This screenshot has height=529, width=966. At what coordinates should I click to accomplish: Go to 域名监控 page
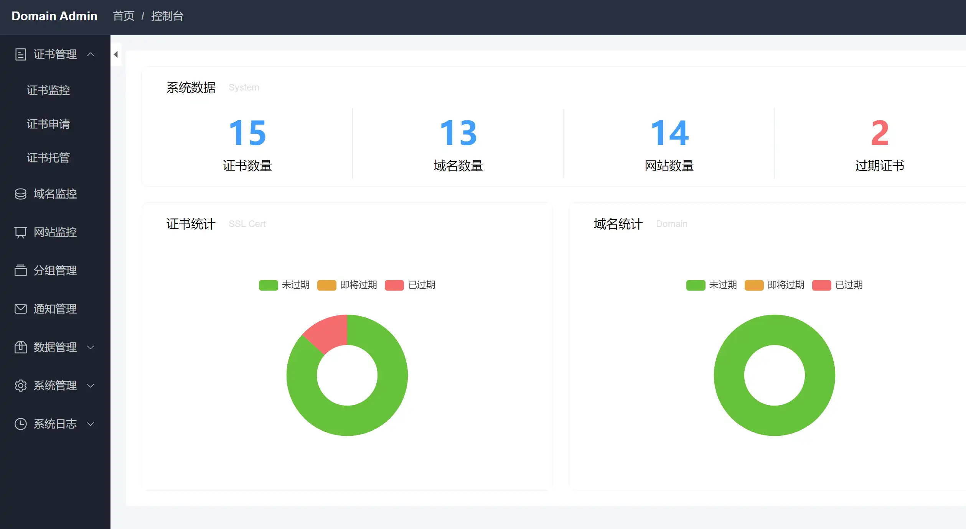click(x=55, y=194)
